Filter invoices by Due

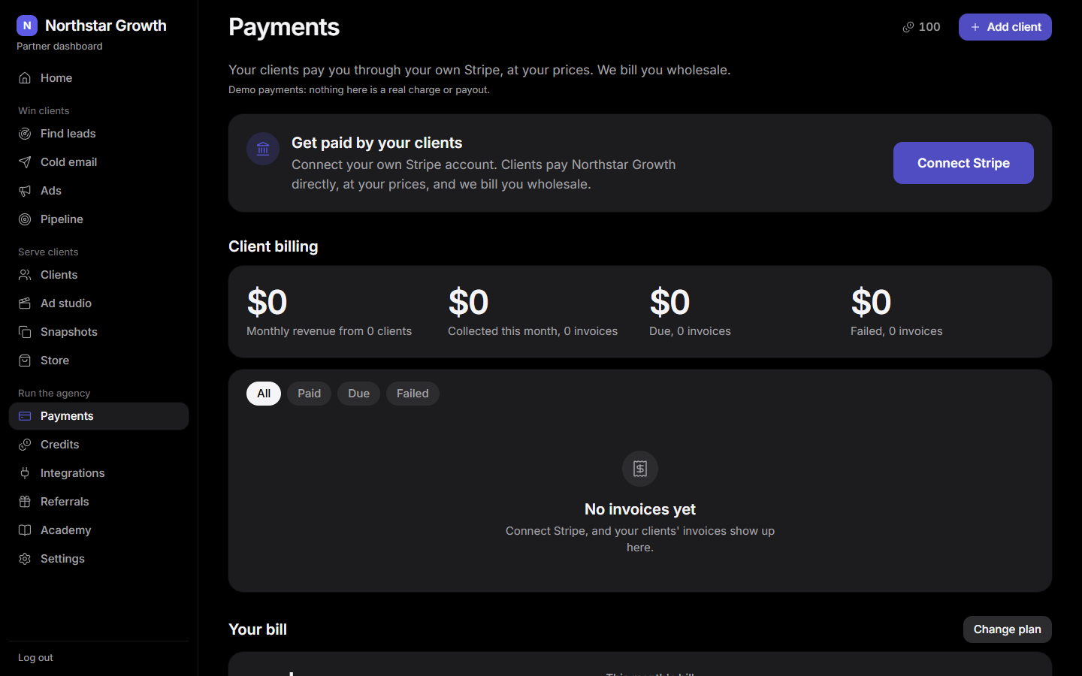[358, 394]
